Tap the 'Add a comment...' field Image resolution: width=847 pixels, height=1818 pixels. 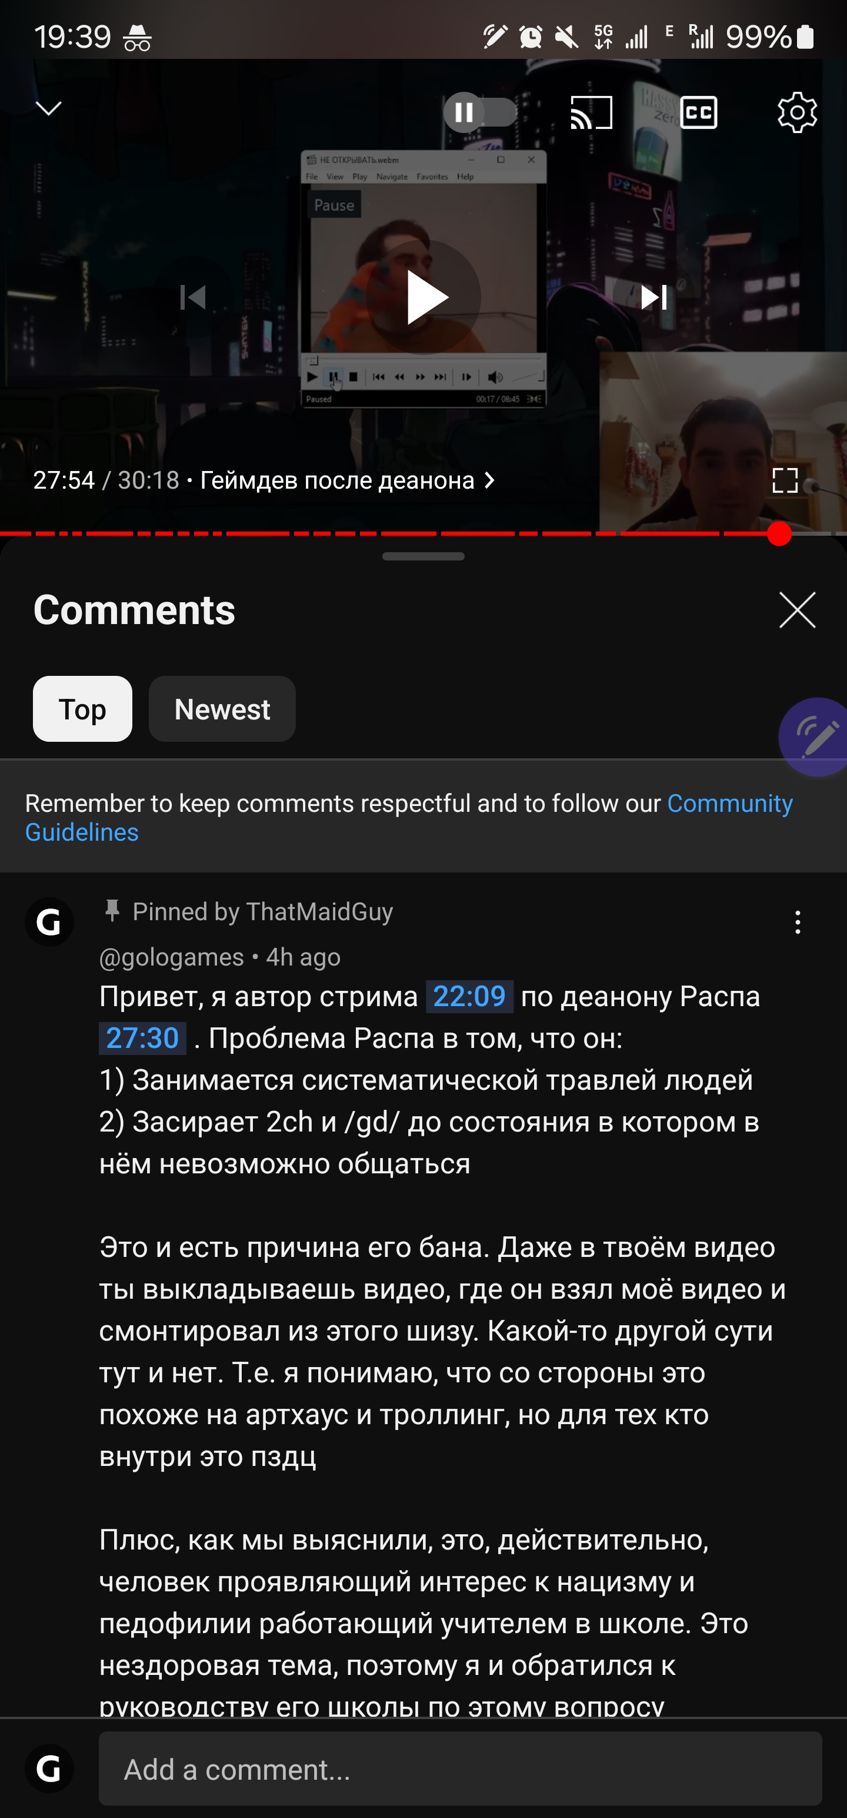(x=461, y=1769)
